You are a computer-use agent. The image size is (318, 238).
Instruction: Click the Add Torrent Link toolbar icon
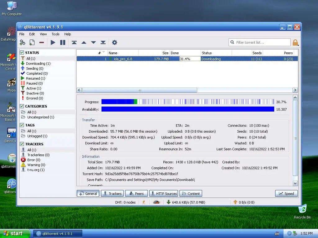pyautogui.click(x=22, y=42)
